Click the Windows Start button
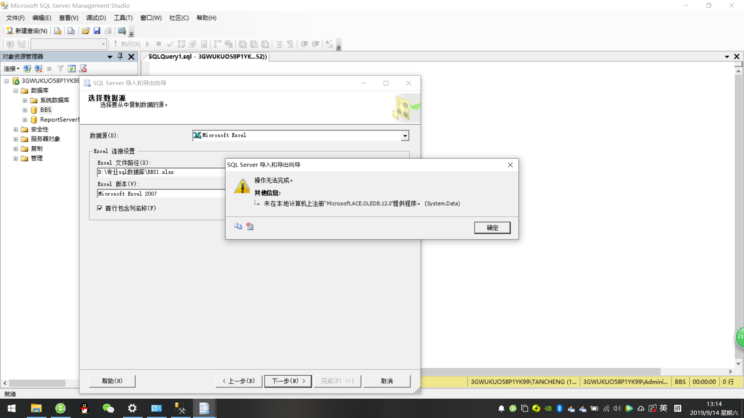The height and width of the screenshot is (418, 744). coord(12,408)
